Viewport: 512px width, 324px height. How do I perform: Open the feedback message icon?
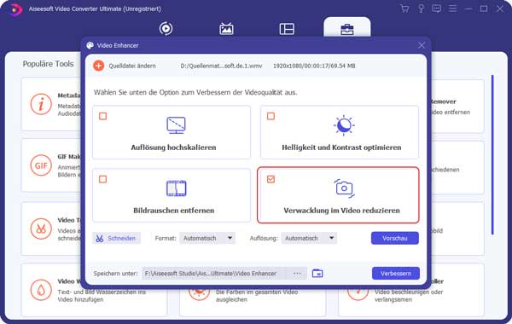click(437, 9)
